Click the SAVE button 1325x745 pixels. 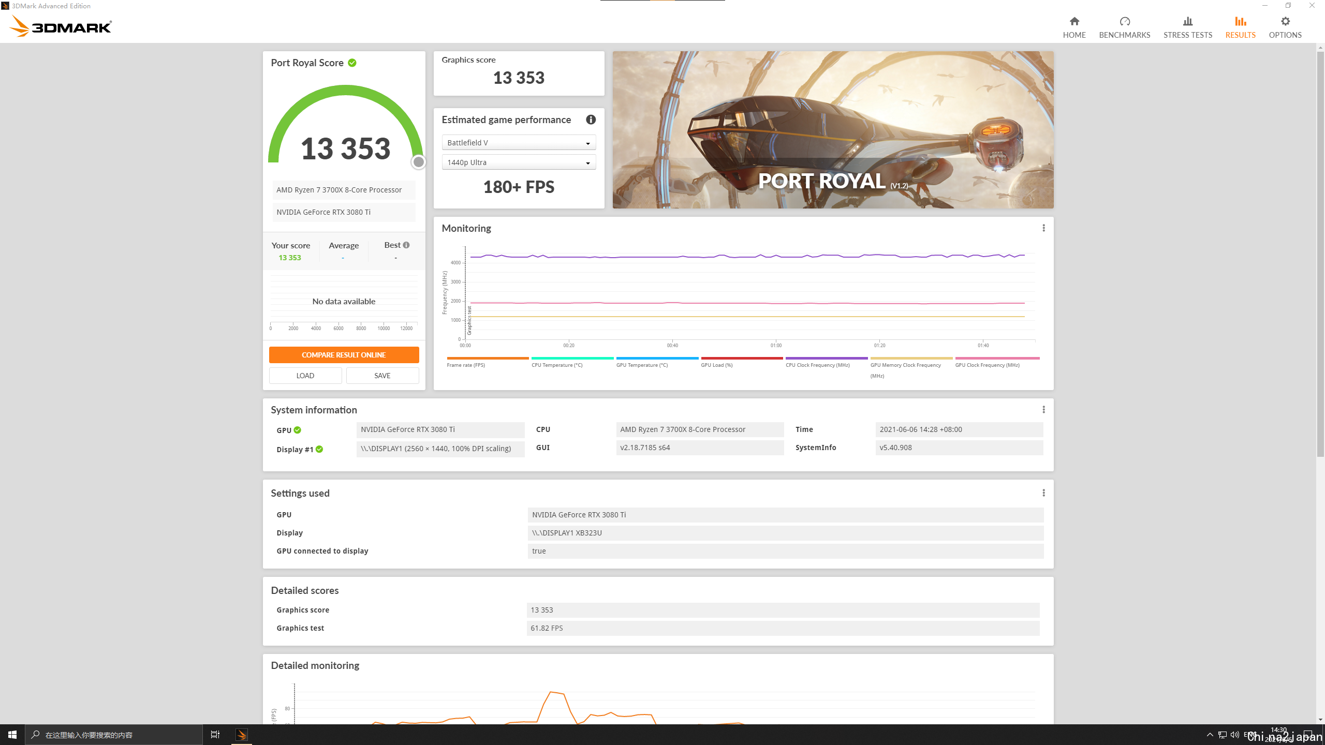click(382, 376)
